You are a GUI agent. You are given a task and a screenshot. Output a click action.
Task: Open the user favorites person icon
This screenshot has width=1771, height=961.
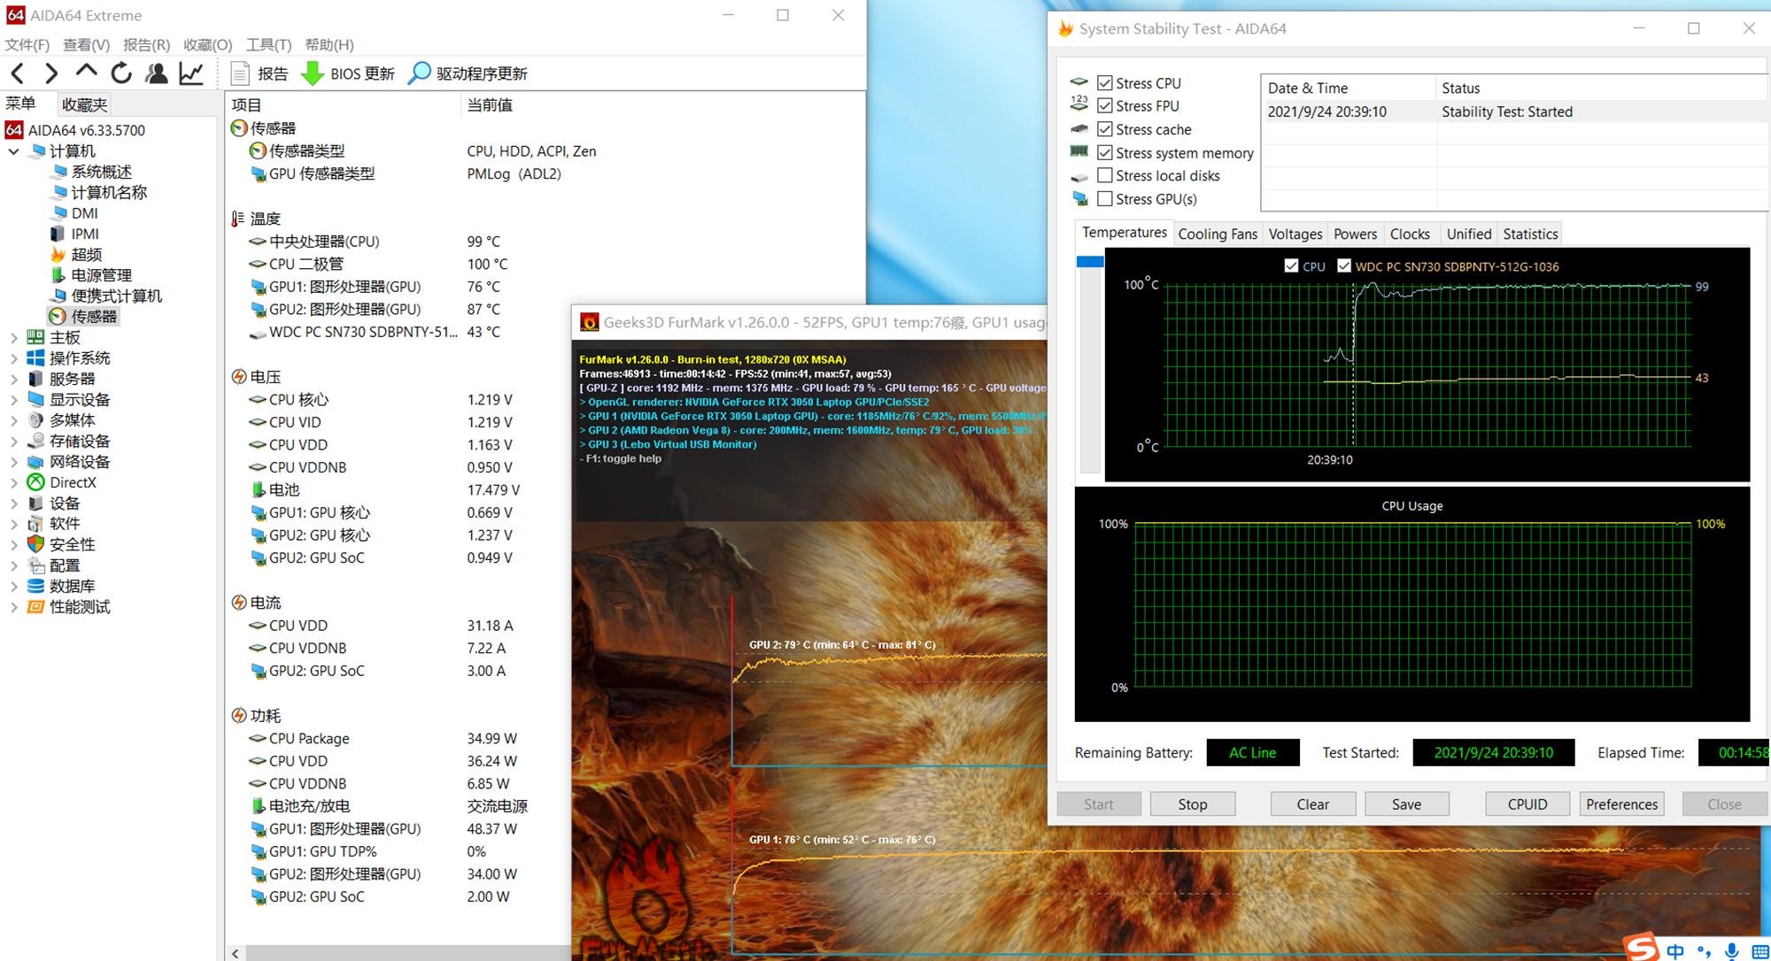(x=157, y=73)
